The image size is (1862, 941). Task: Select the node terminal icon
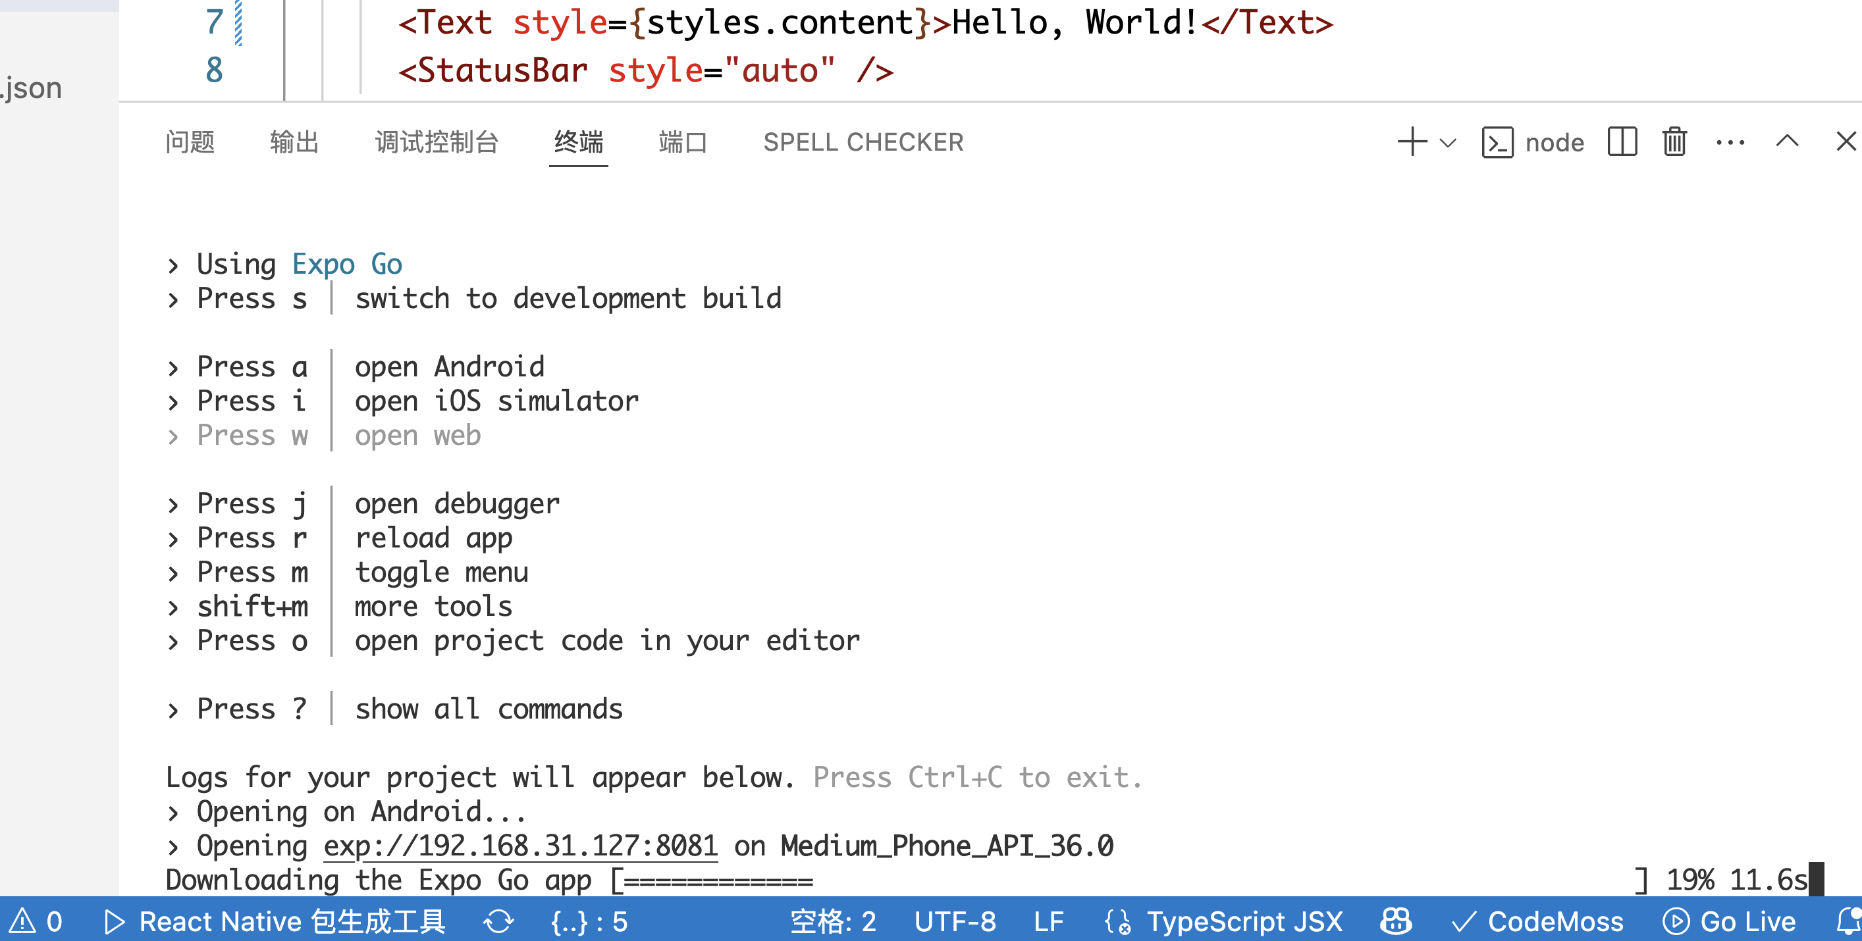click(1497, 142)
